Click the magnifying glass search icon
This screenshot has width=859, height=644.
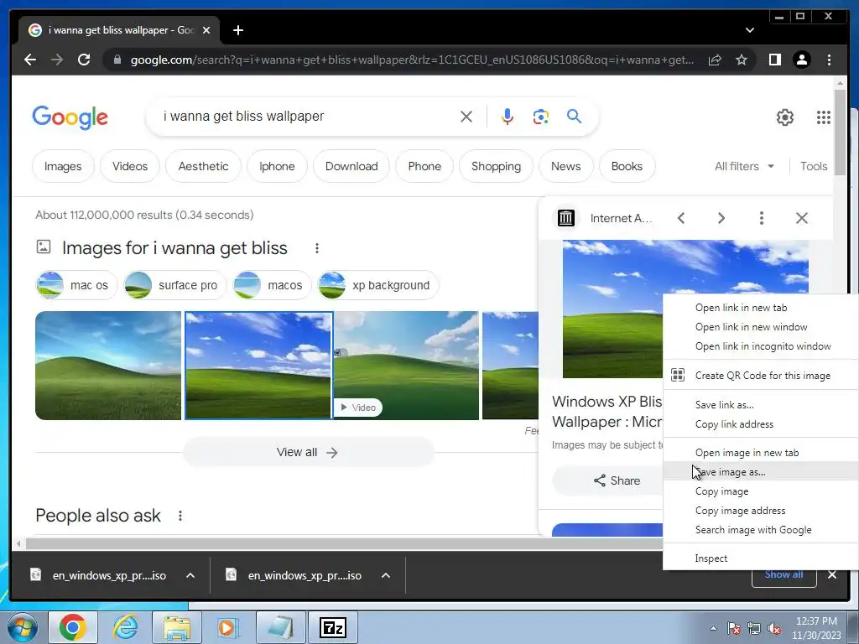574,116
